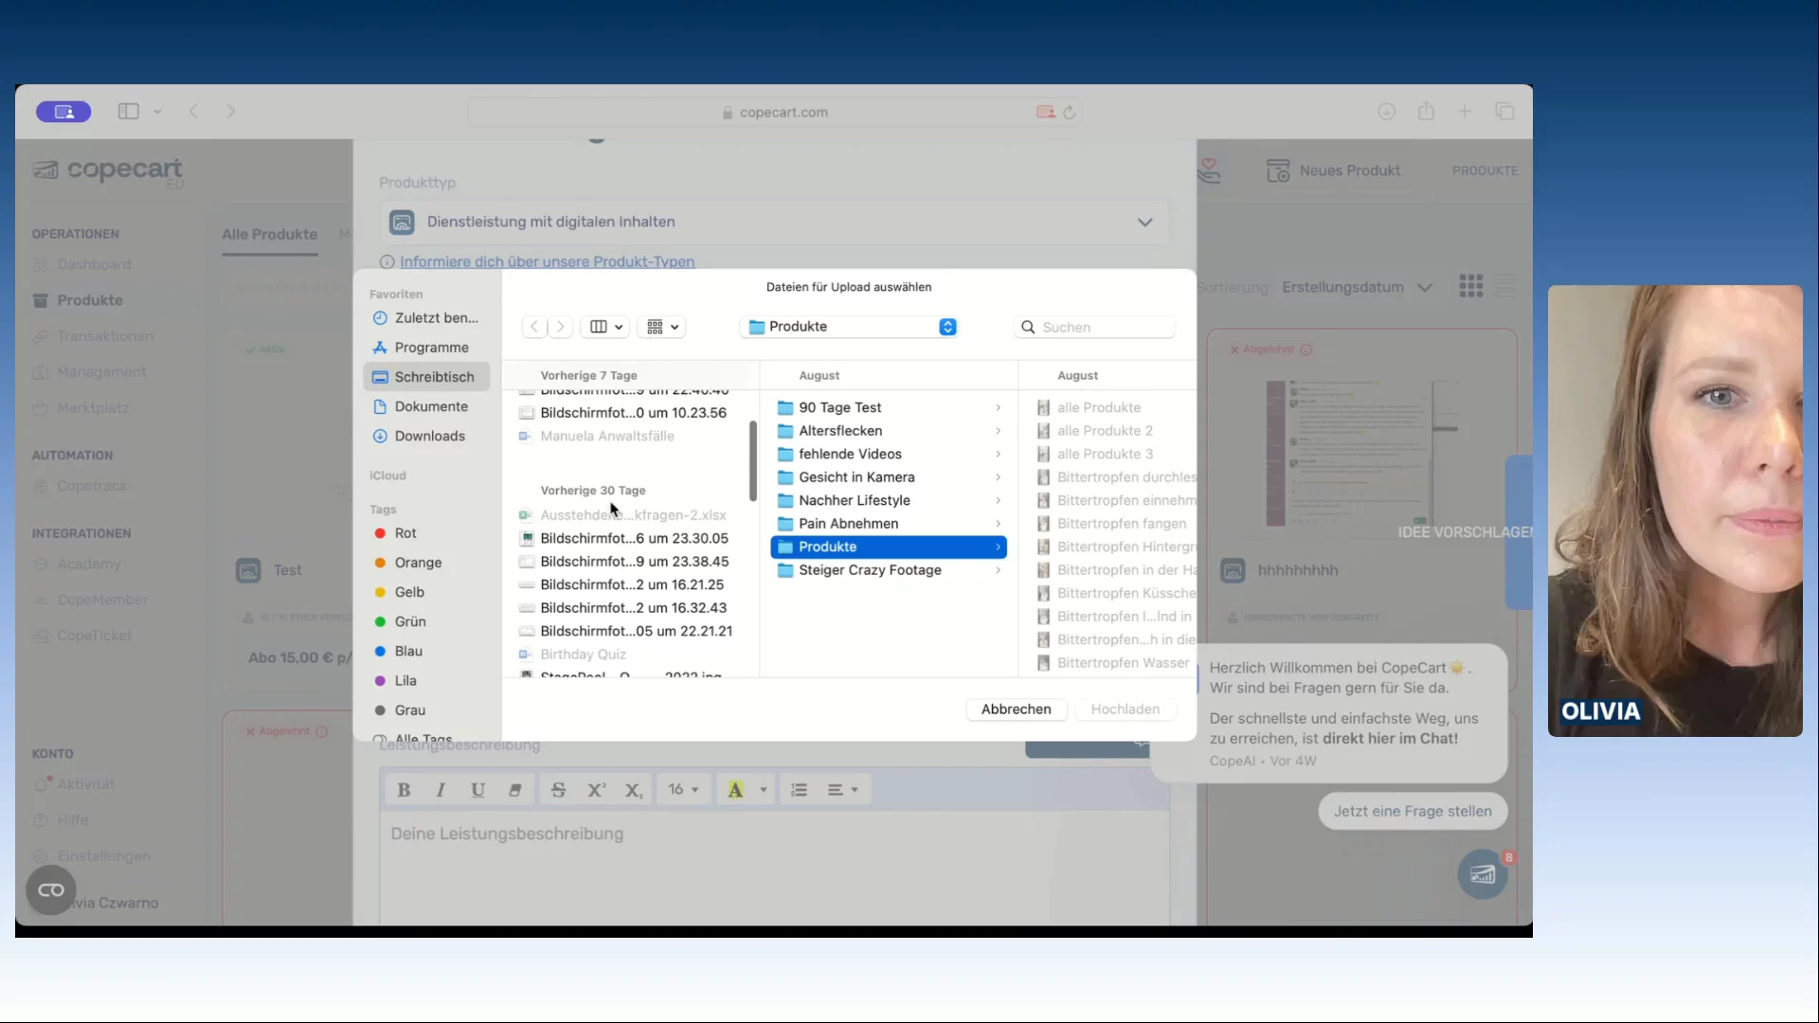The image size is (1819, 1023).
Task: Open the Produkte folder location popup
Action: click(852, 327)
